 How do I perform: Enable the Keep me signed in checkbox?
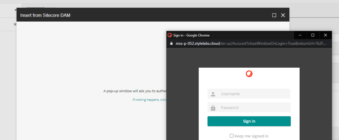coord(232,136)
